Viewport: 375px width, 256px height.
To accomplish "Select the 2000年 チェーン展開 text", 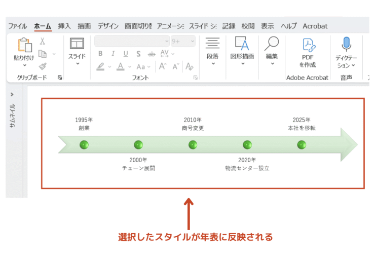I will coord(138,164).
